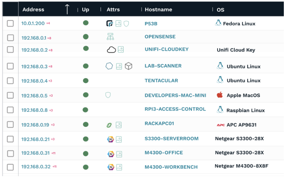Image resolution: width=285 pixels, height=178 pixels.
Task: Open the 192.168.0.32 address link
Action: coord(36,167)
